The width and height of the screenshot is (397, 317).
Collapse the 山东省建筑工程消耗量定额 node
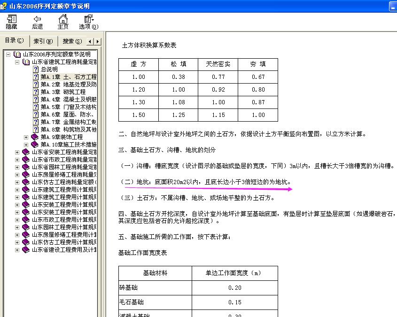click(x=17, y=62)
